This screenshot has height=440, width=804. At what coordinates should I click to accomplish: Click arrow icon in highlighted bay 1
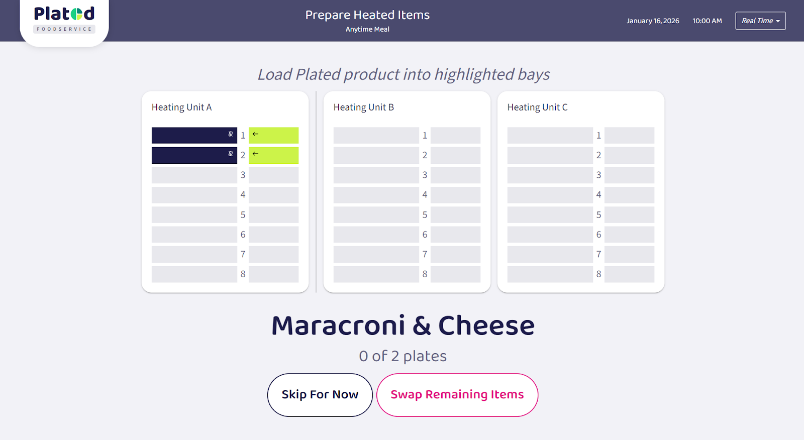(x=255, y=134)
